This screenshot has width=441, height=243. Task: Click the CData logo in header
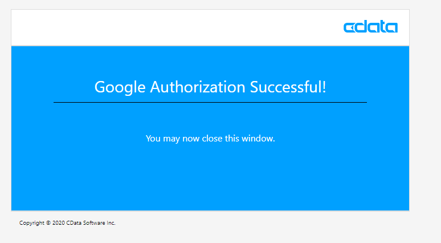tap(370, 27)
